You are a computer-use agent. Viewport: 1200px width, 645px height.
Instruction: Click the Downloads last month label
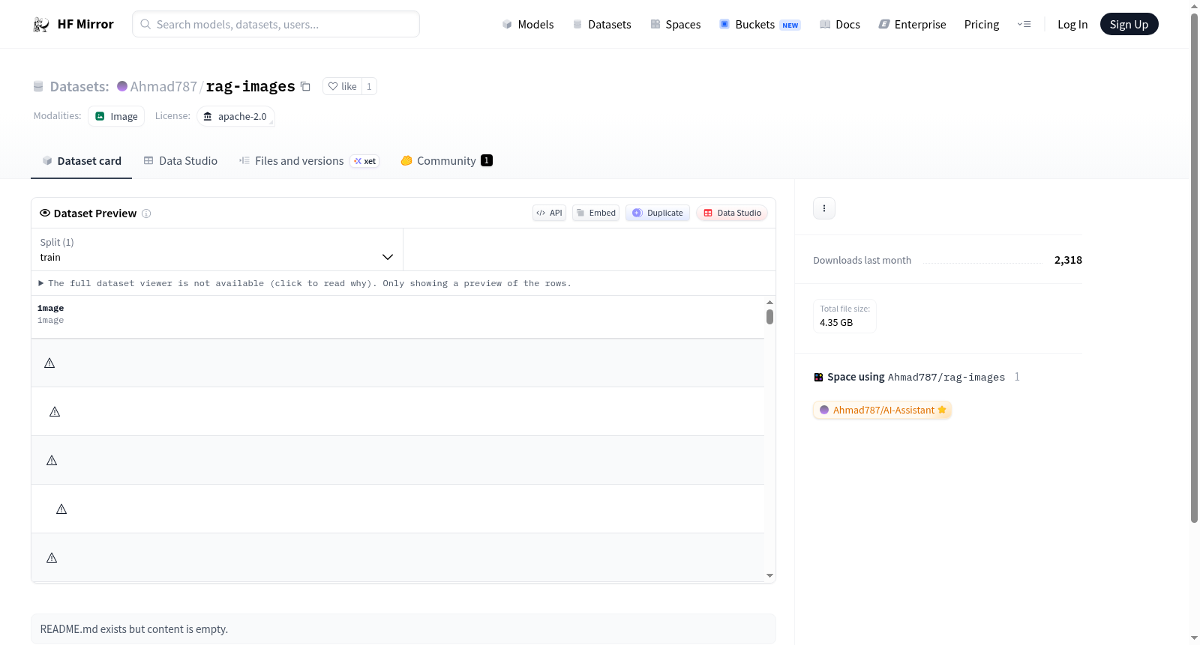pos(862,260)
